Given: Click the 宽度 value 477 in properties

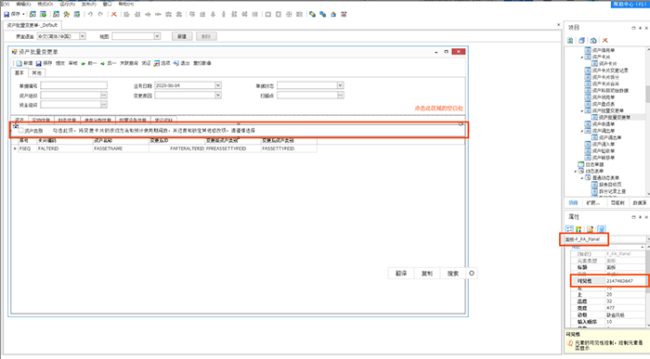Looking at the screenshot, I should pos(625,308).
